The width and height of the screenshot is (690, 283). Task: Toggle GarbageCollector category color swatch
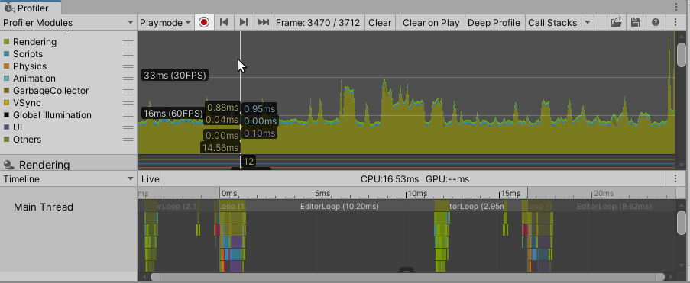(6, 91)
